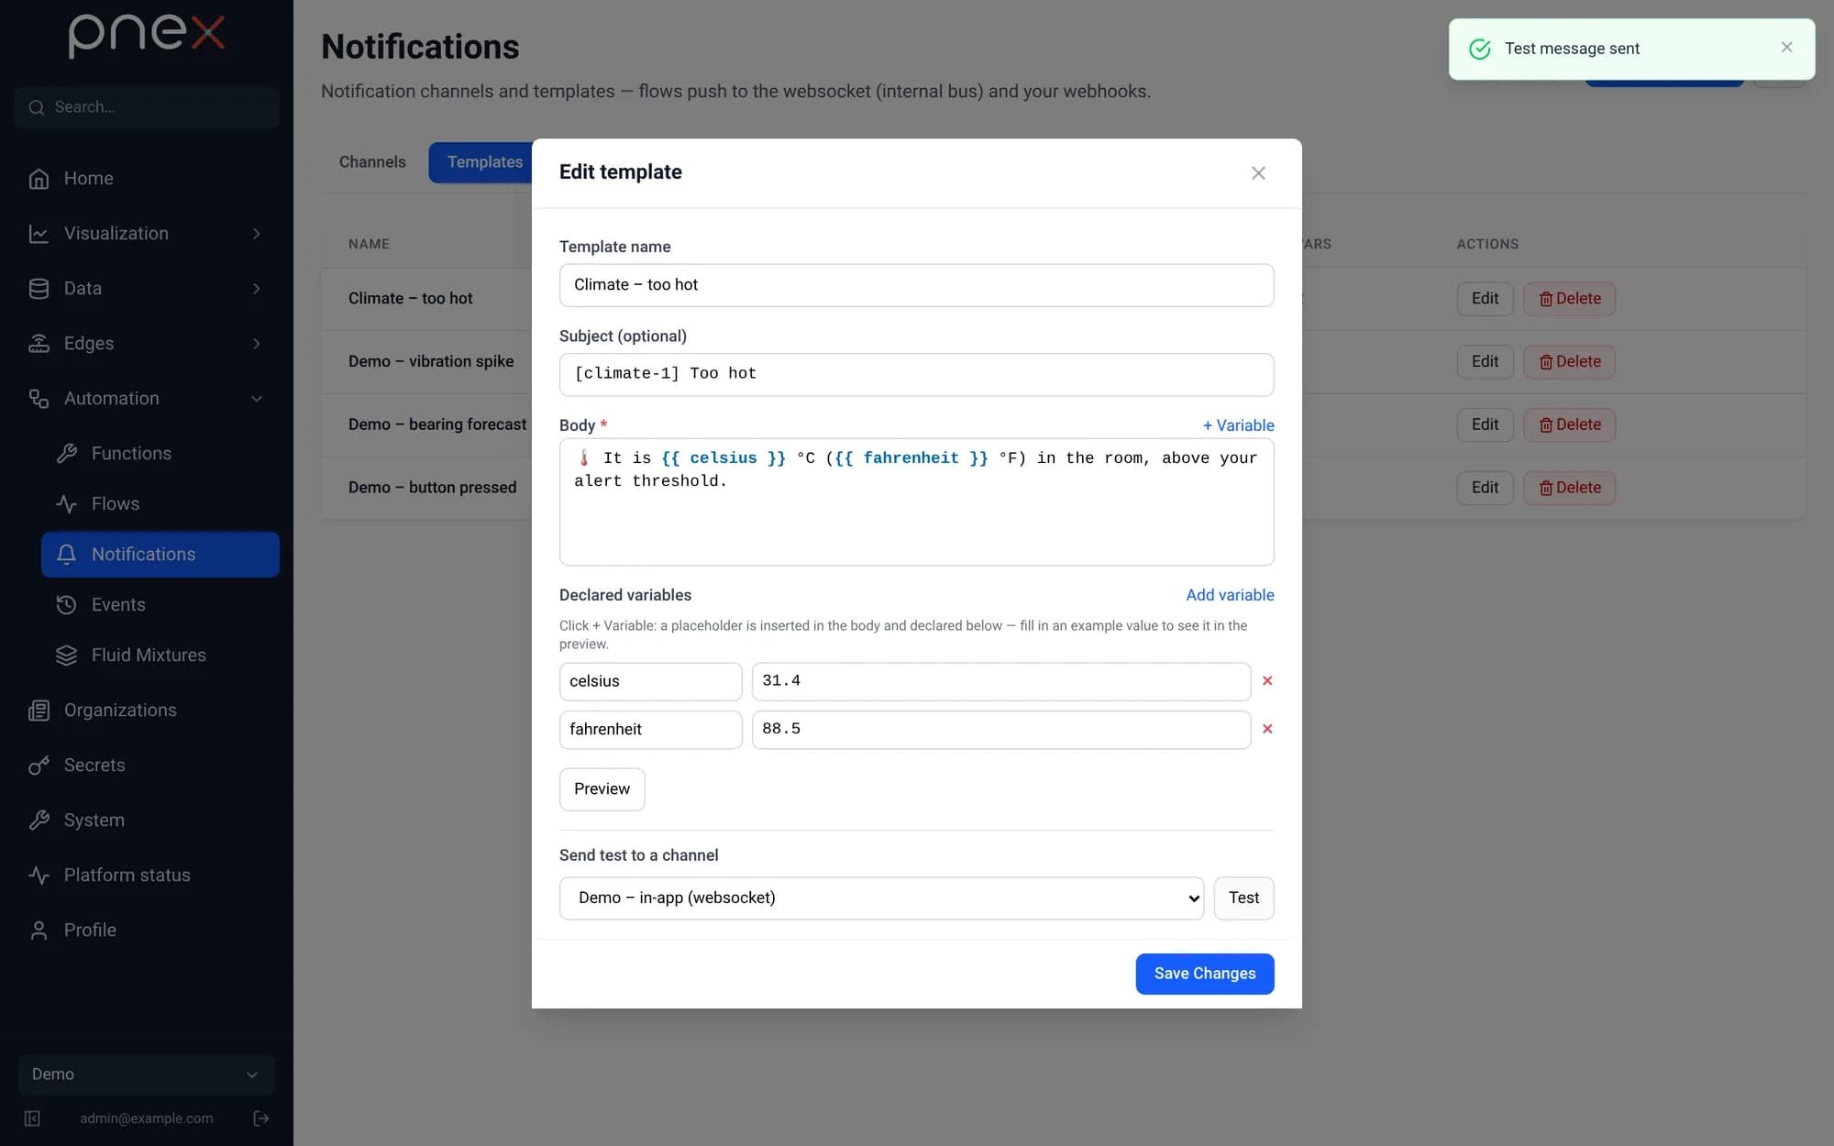Click the Profile person icon
Screen dimensions: 1834x1146
click(39, 931)
